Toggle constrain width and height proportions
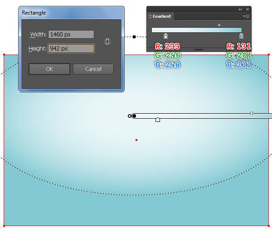Screen dimensions: 272x231 pos(107,41)
